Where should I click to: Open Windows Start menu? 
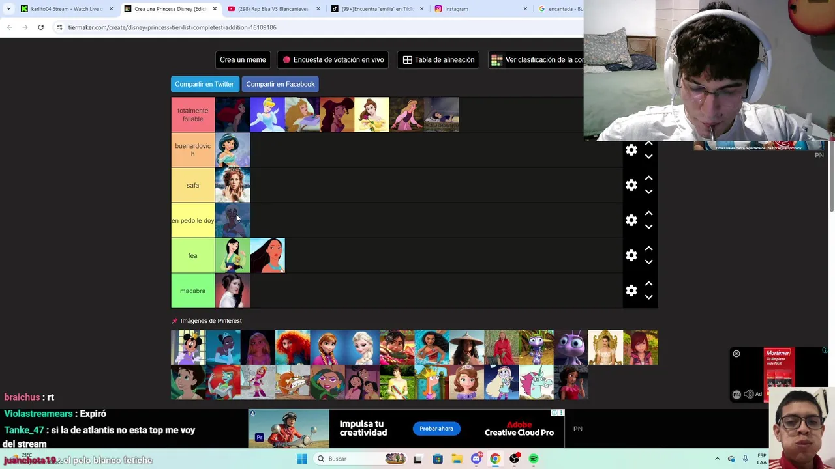coord(301,459)
